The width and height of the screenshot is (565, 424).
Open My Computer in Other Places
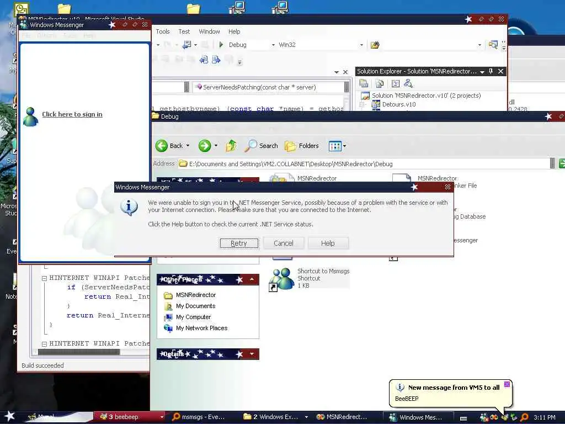click(193, 317)
